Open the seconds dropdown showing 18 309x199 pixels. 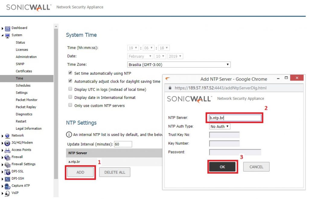[x=164, y=48]
